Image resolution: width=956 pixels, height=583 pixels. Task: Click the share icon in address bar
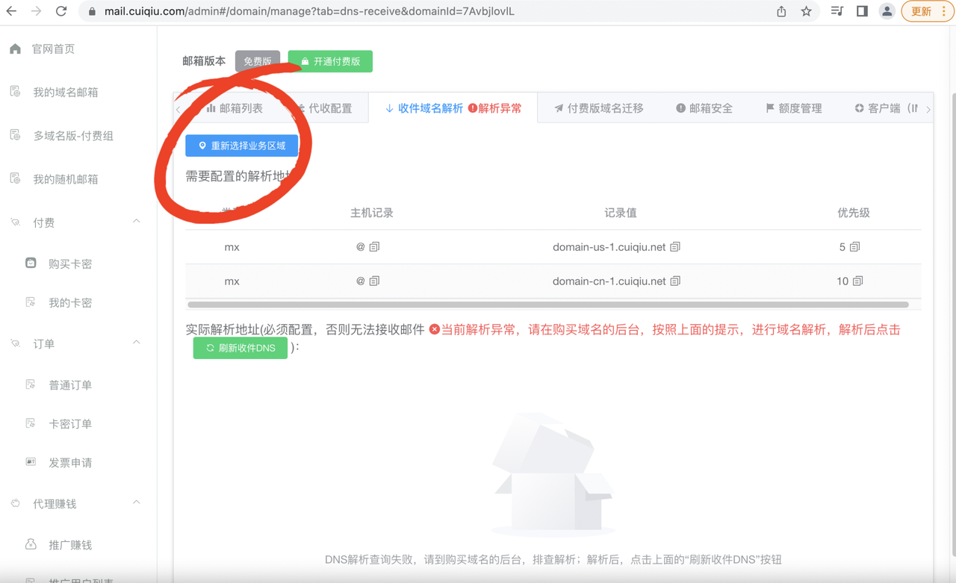781,11
